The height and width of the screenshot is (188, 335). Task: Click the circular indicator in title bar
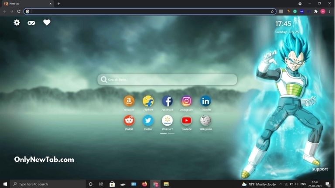click(x=300, y=3)
